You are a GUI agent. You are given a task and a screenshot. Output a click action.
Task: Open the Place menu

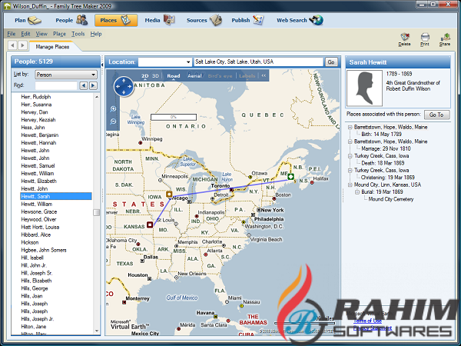[x=59, y=34]
